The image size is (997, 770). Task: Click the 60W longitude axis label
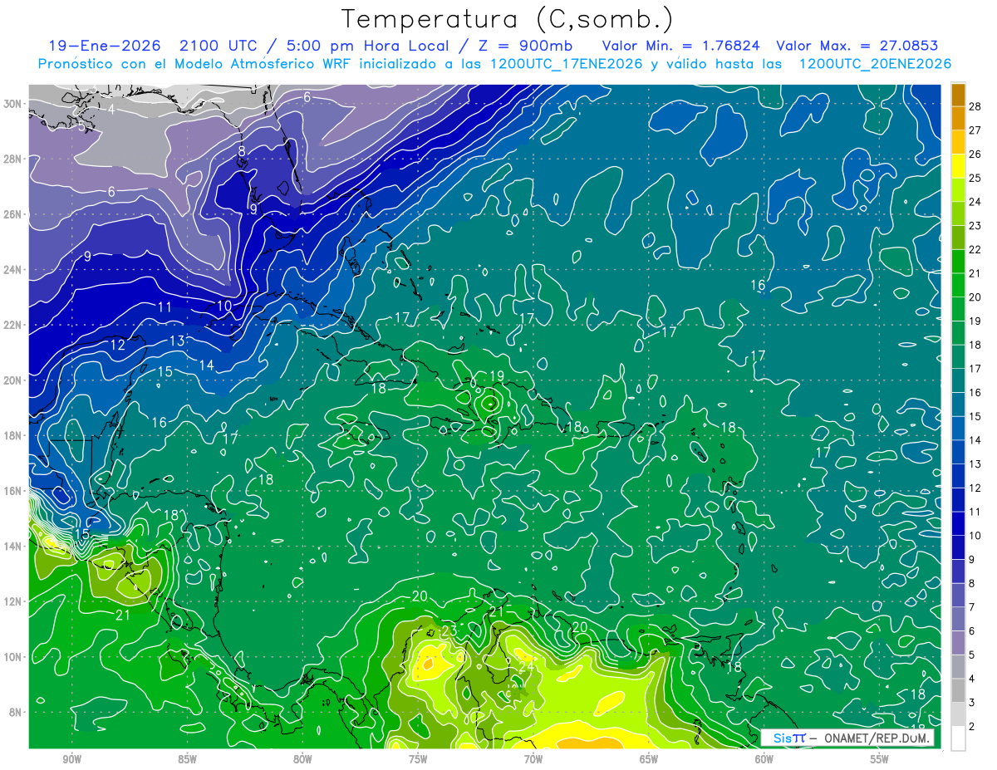(764, 758)
